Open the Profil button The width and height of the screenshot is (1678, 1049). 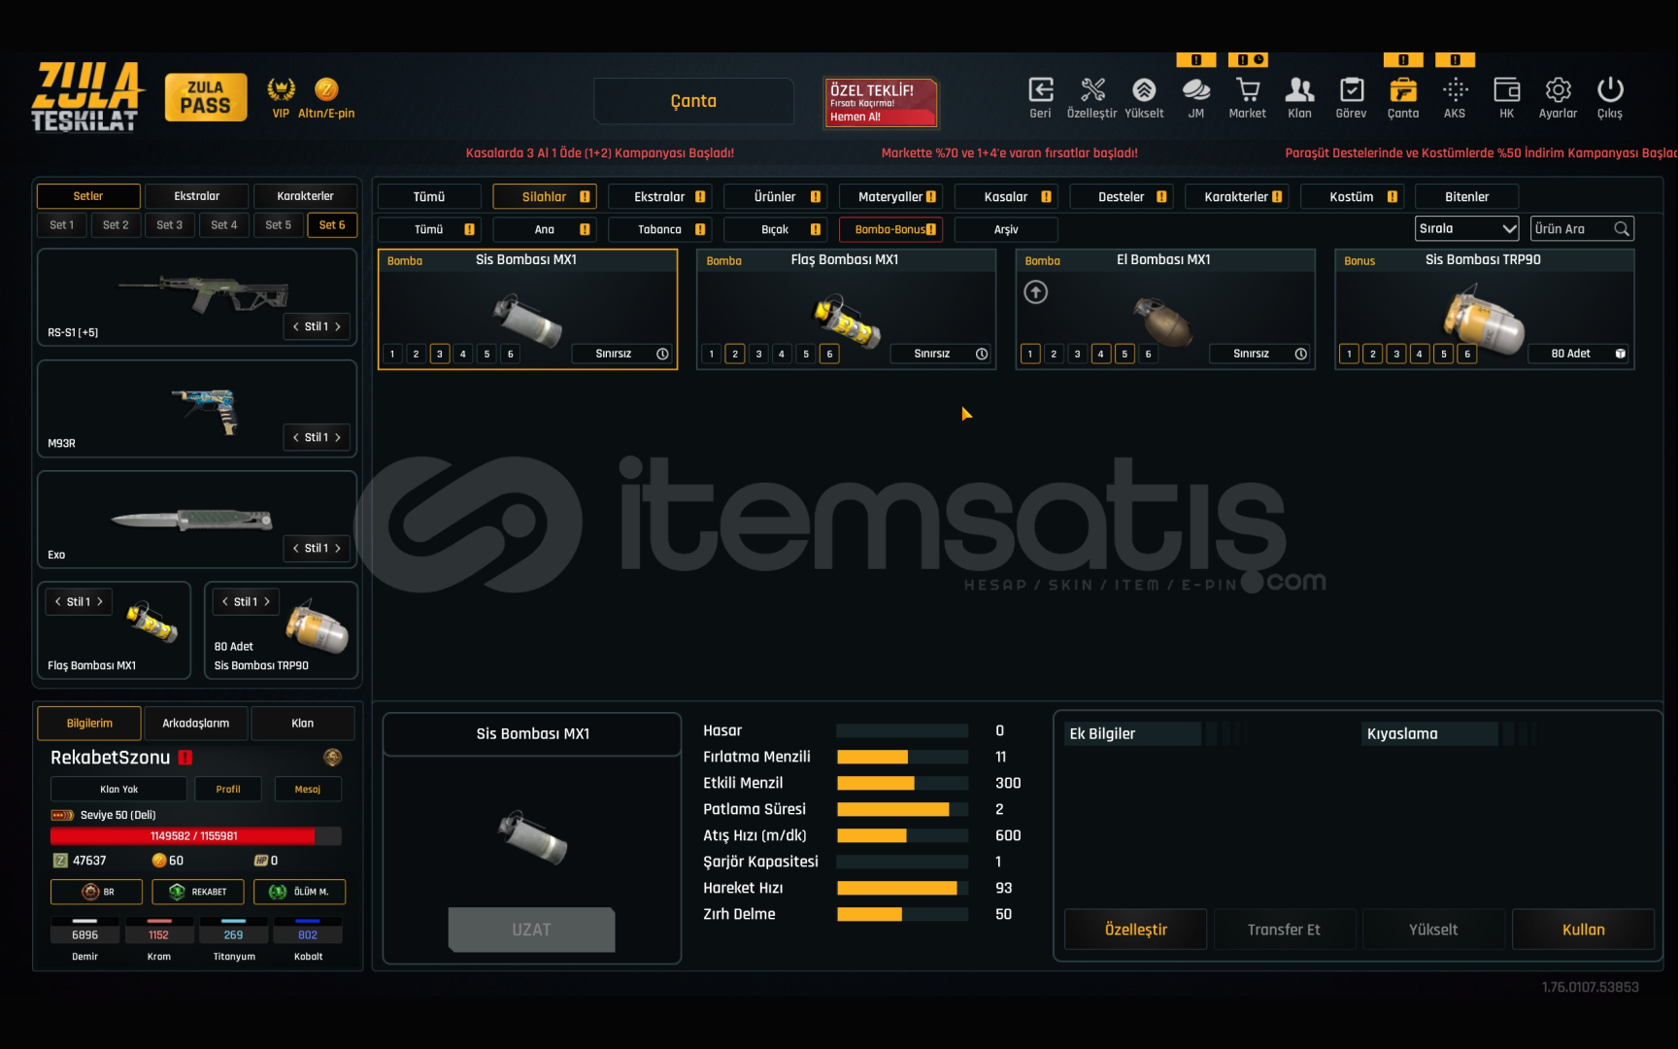coord(228,790)
